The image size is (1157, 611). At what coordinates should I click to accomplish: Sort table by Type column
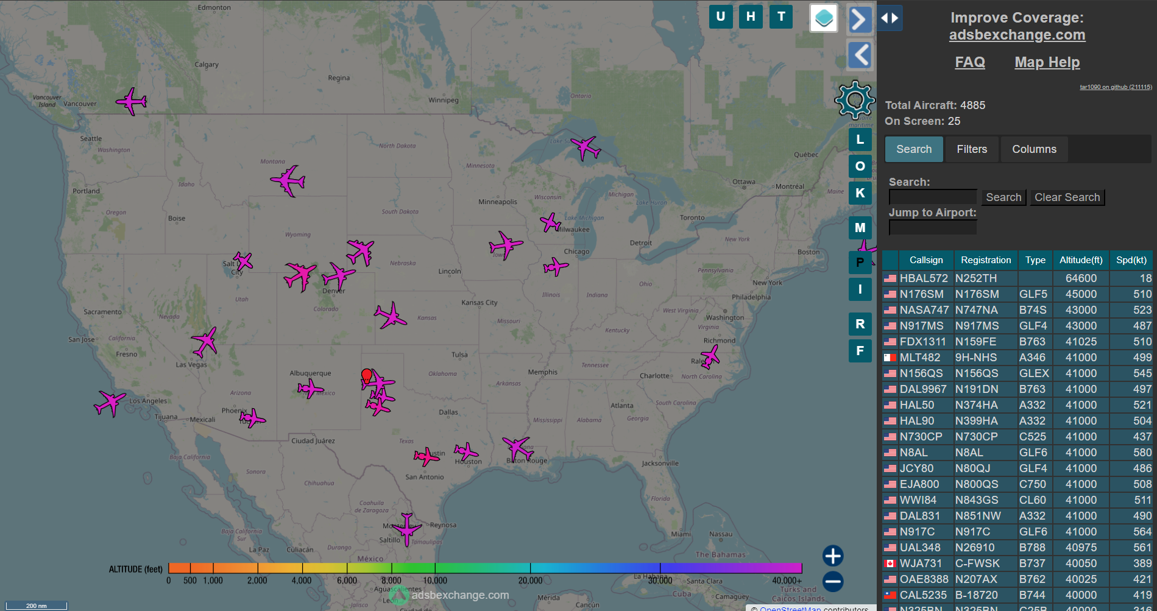coord(1035,260)
